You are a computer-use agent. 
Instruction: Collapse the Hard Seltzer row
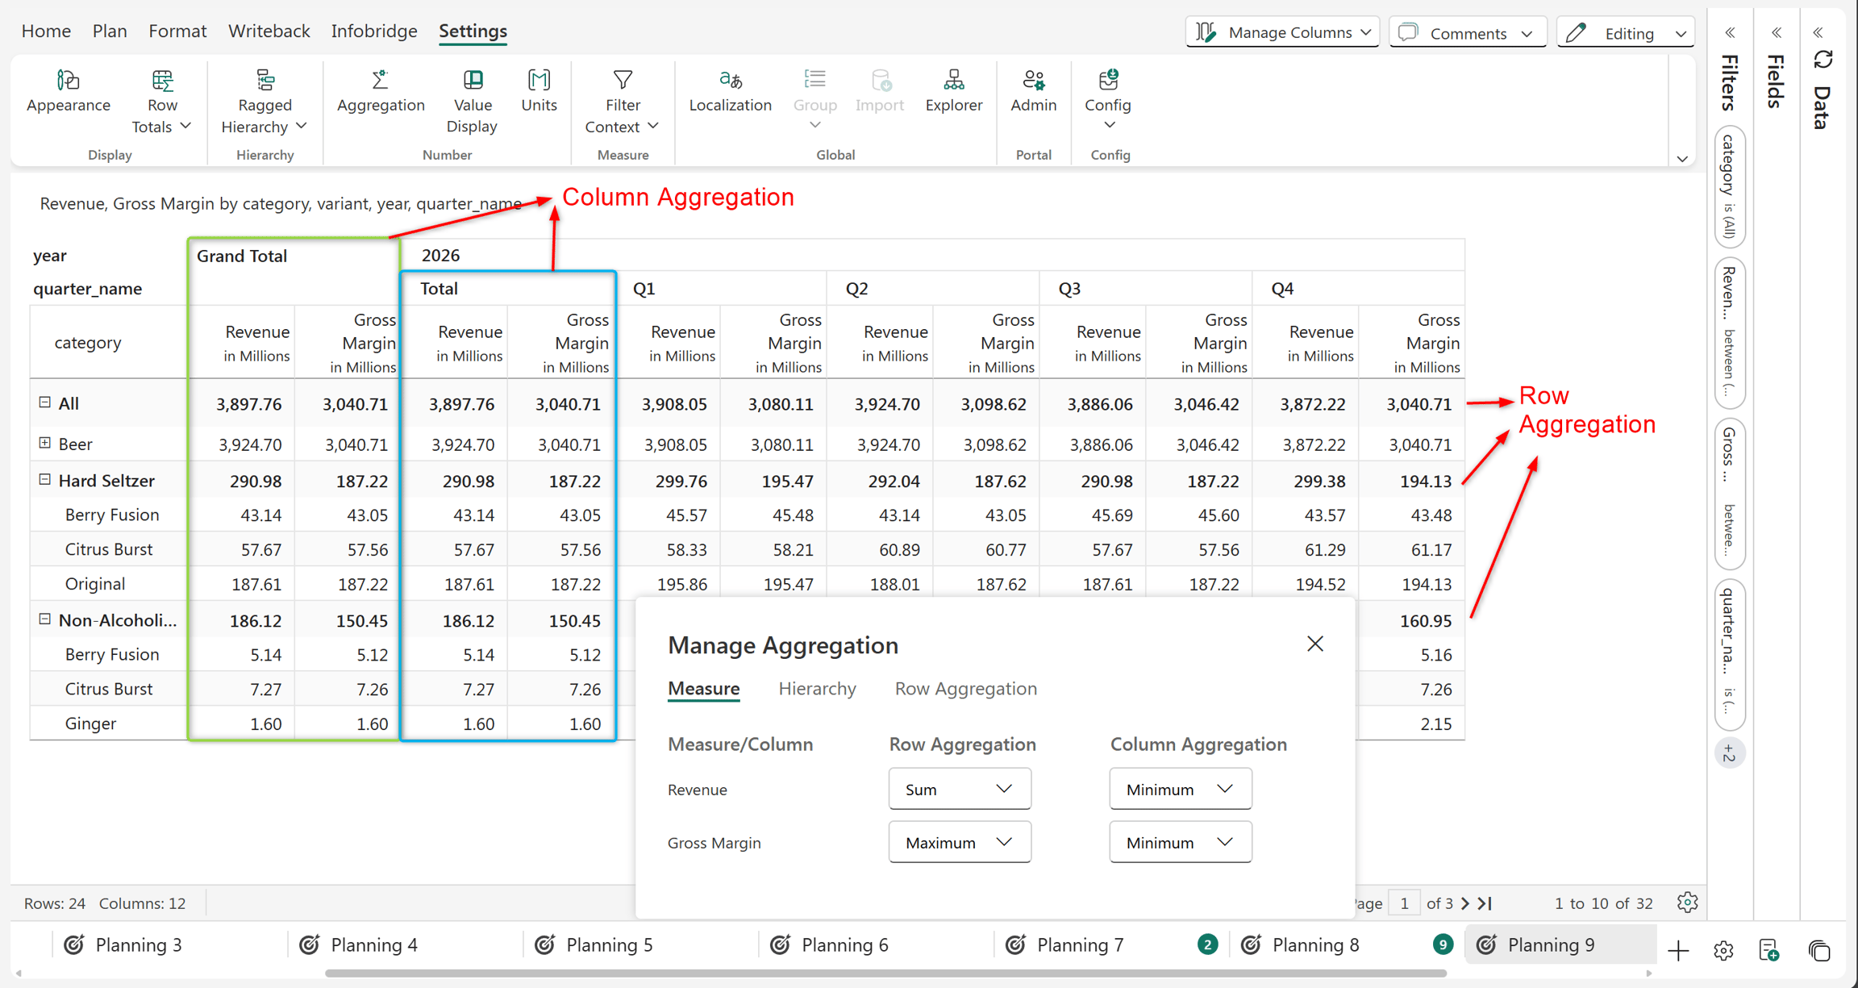click(45, 479)
